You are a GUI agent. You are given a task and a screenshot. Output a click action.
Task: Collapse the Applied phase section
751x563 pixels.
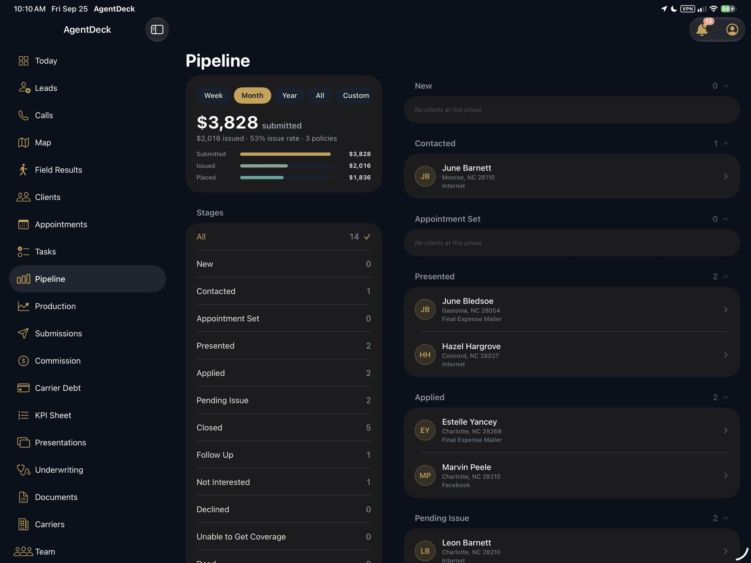pos(725,397)
